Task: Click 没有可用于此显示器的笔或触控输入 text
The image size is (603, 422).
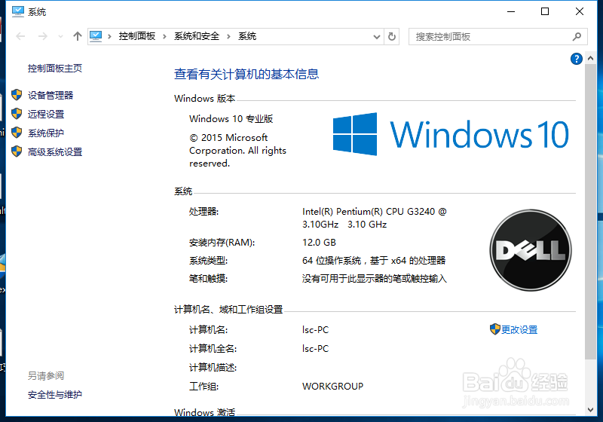Action: 374,279
